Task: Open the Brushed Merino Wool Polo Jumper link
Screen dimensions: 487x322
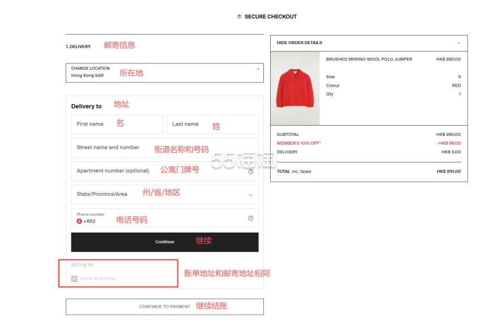Action: (369, 59)
